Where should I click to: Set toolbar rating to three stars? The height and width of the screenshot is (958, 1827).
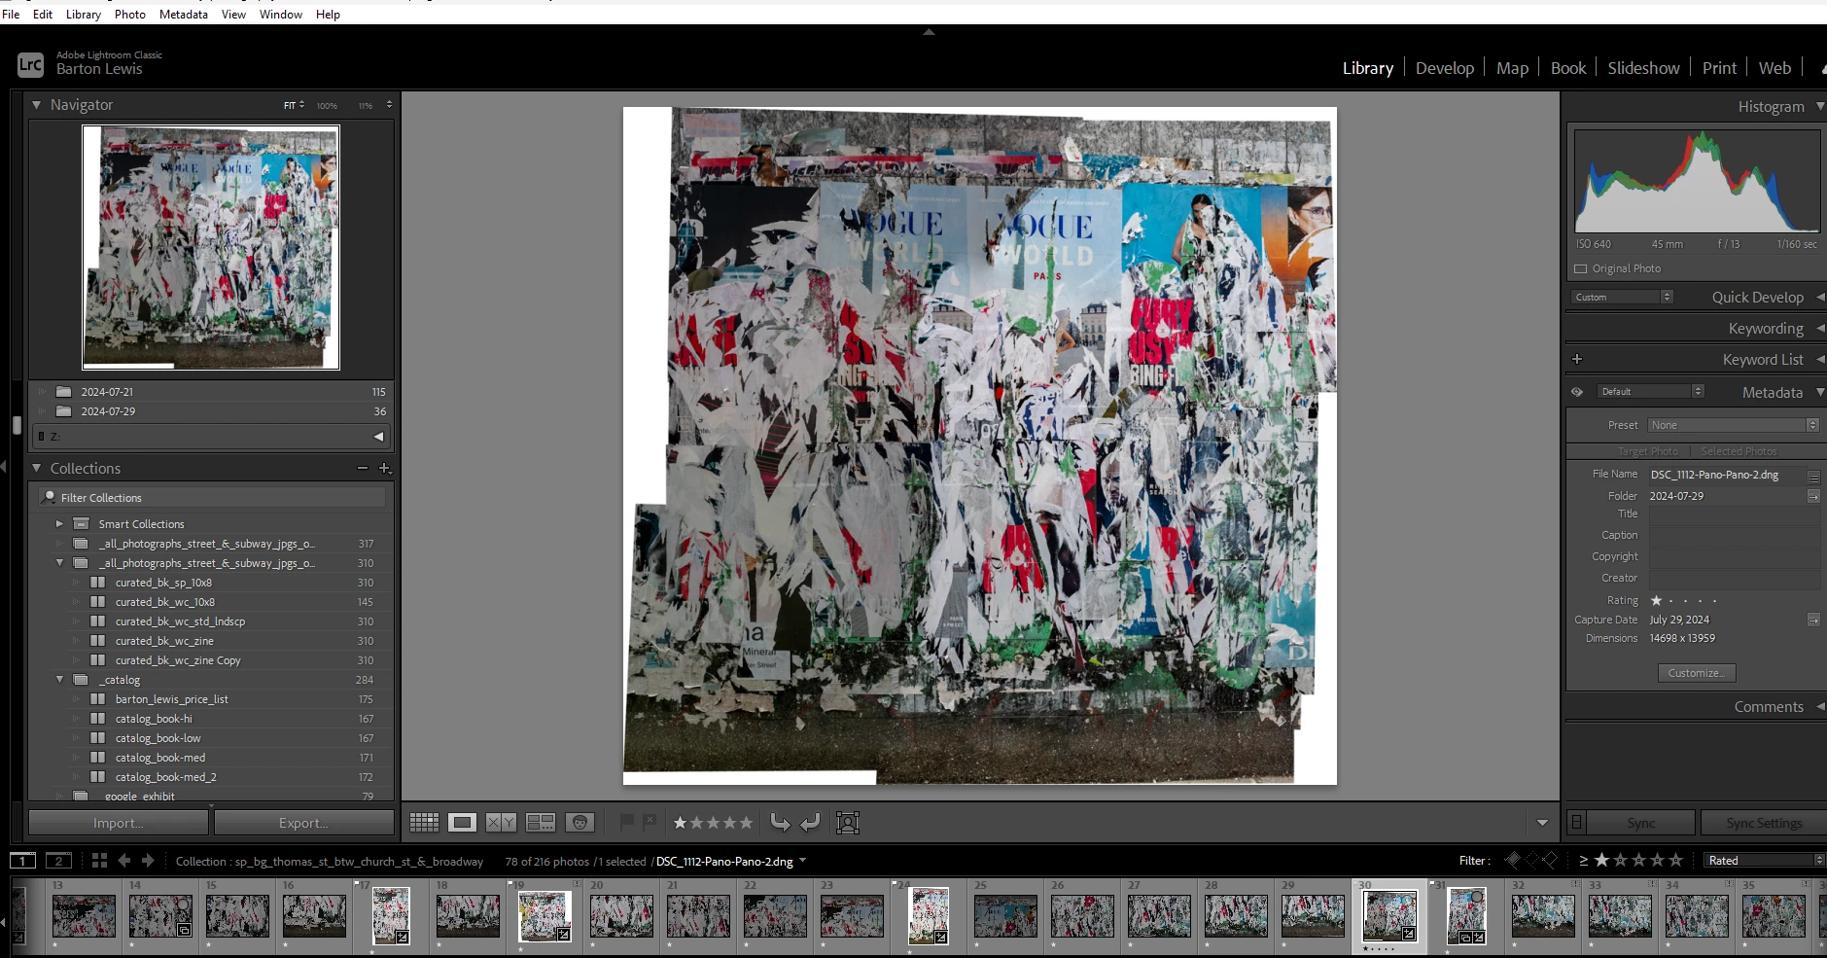pos(713,823)
